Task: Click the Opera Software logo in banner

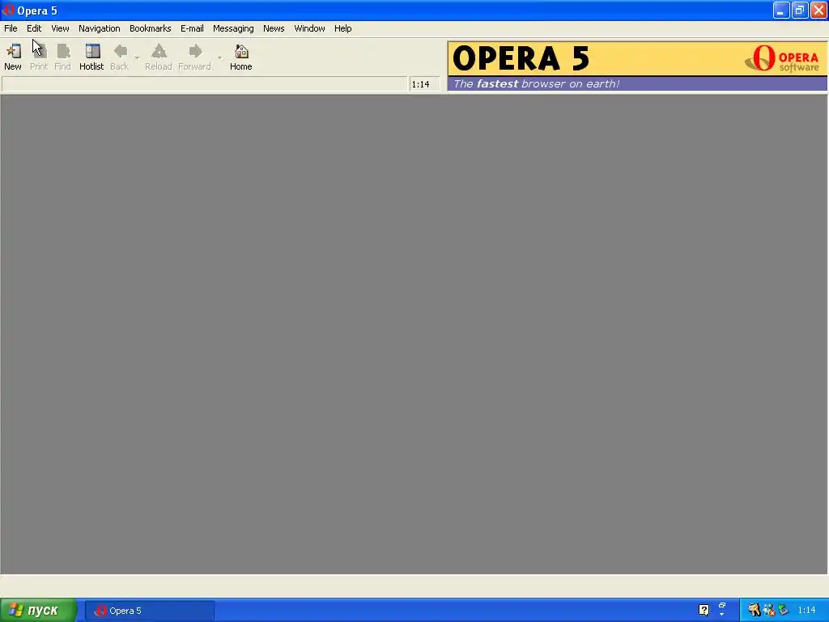Action: (x=783, y=58)
